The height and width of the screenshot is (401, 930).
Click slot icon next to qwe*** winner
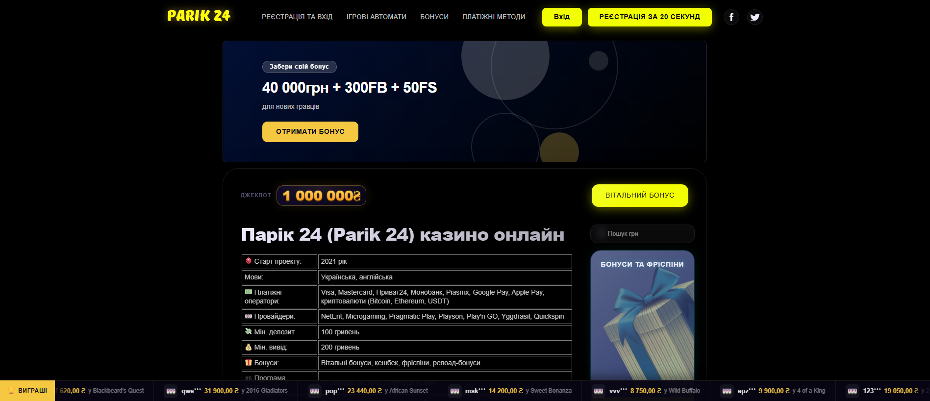click(171, 391)
